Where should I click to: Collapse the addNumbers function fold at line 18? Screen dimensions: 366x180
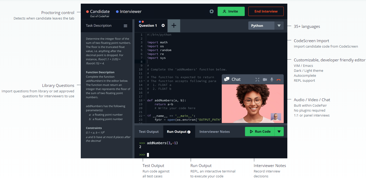coord(144,100)
